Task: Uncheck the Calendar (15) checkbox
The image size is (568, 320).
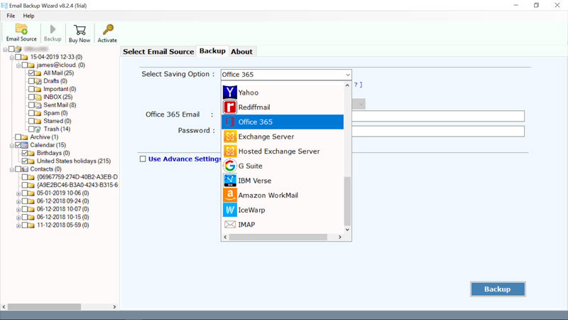Action: coord(18,145)
